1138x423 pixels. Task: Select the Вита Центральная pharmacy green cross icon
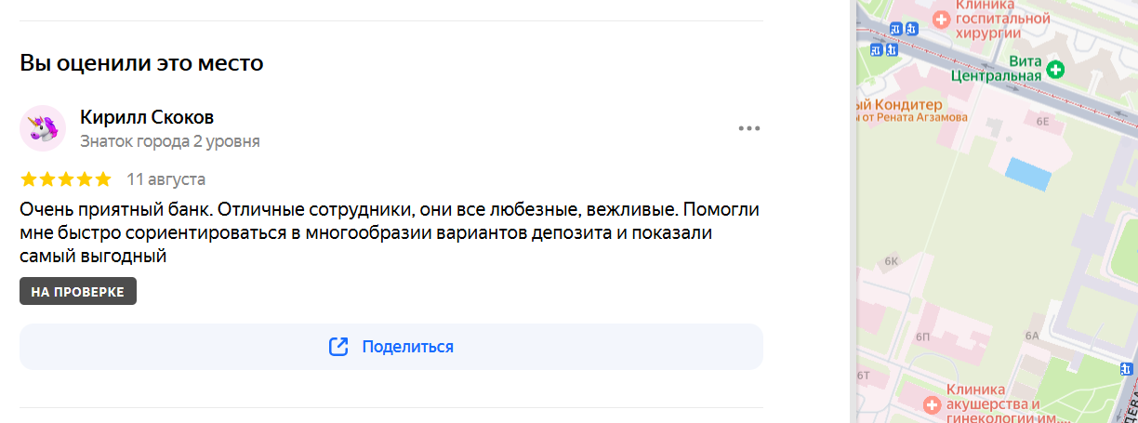(x=1055, y=69)
